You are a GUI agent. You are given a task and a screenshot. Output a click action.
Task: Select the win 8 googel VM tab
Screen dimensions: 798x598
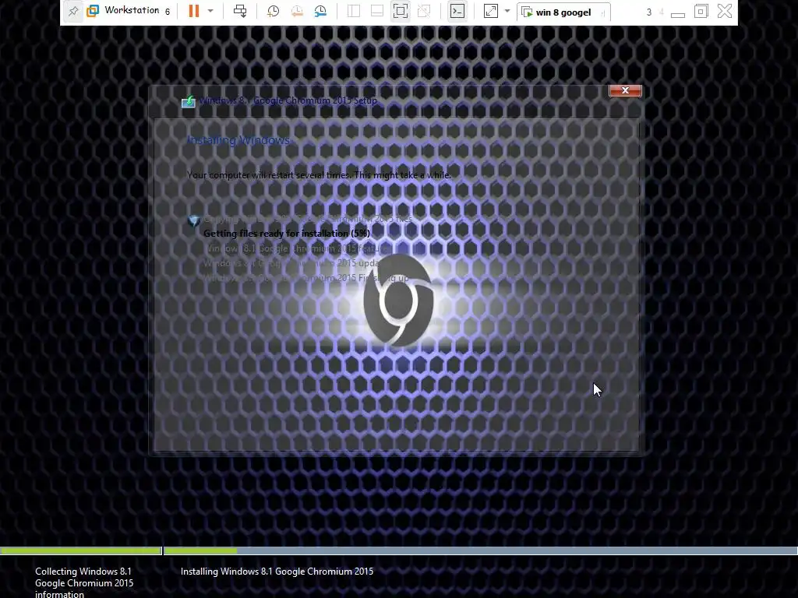pyautogui.click(x=563, y=12)
